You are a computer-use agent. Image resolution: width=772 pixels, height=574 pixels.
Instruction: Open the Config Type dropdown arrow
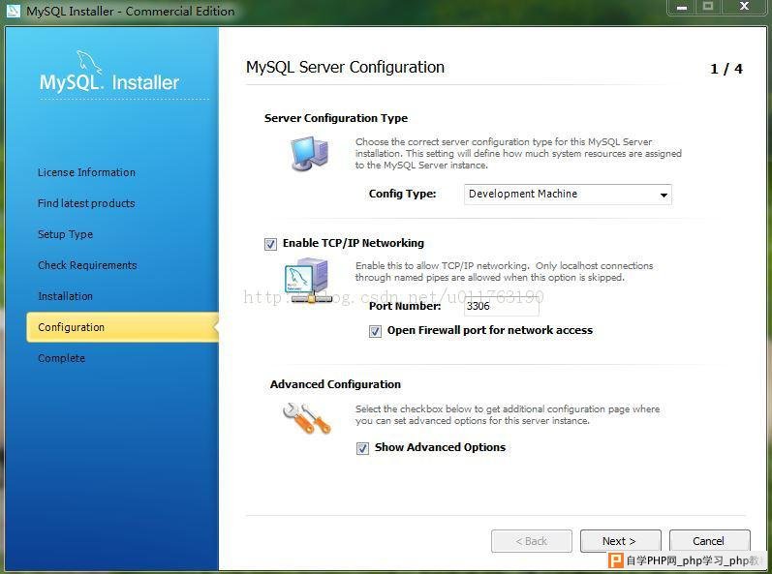[664, 195]
